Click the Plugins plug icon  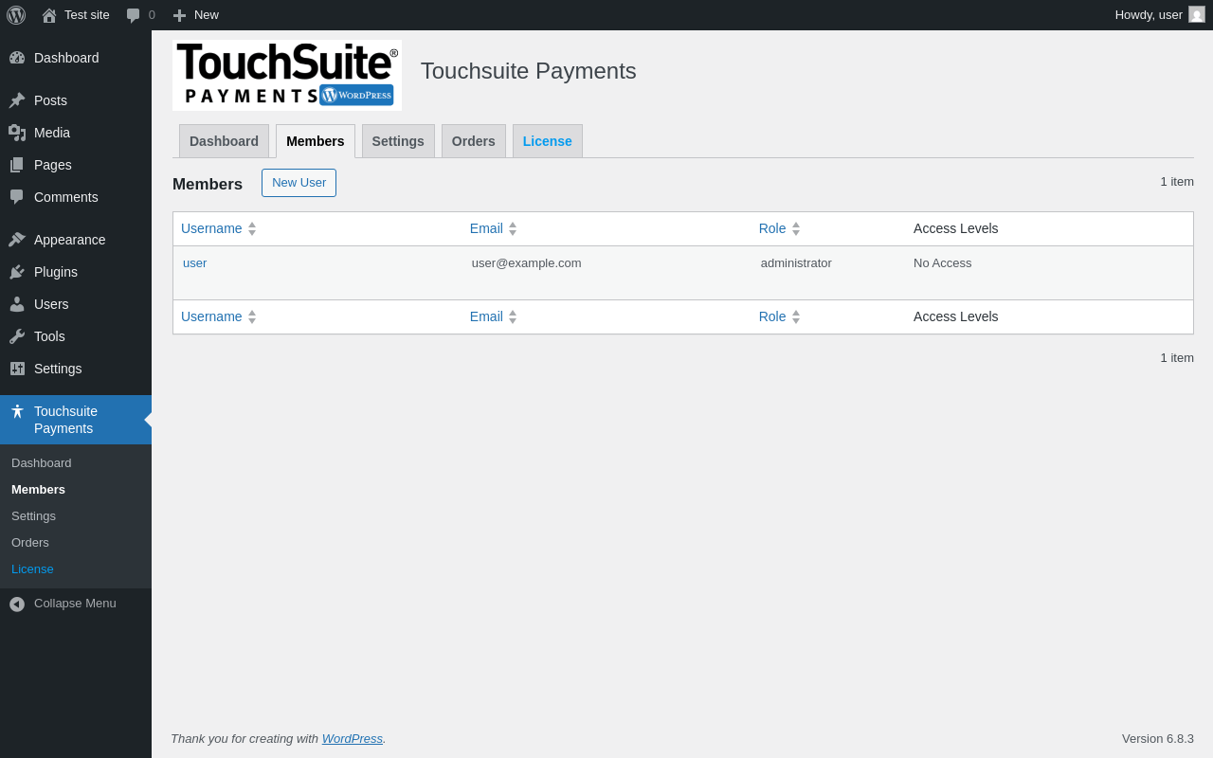coord(17,272)
